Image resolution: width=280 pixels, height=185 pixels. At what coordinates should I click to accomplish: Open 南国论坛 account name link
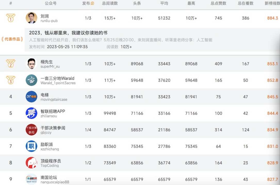49,177
